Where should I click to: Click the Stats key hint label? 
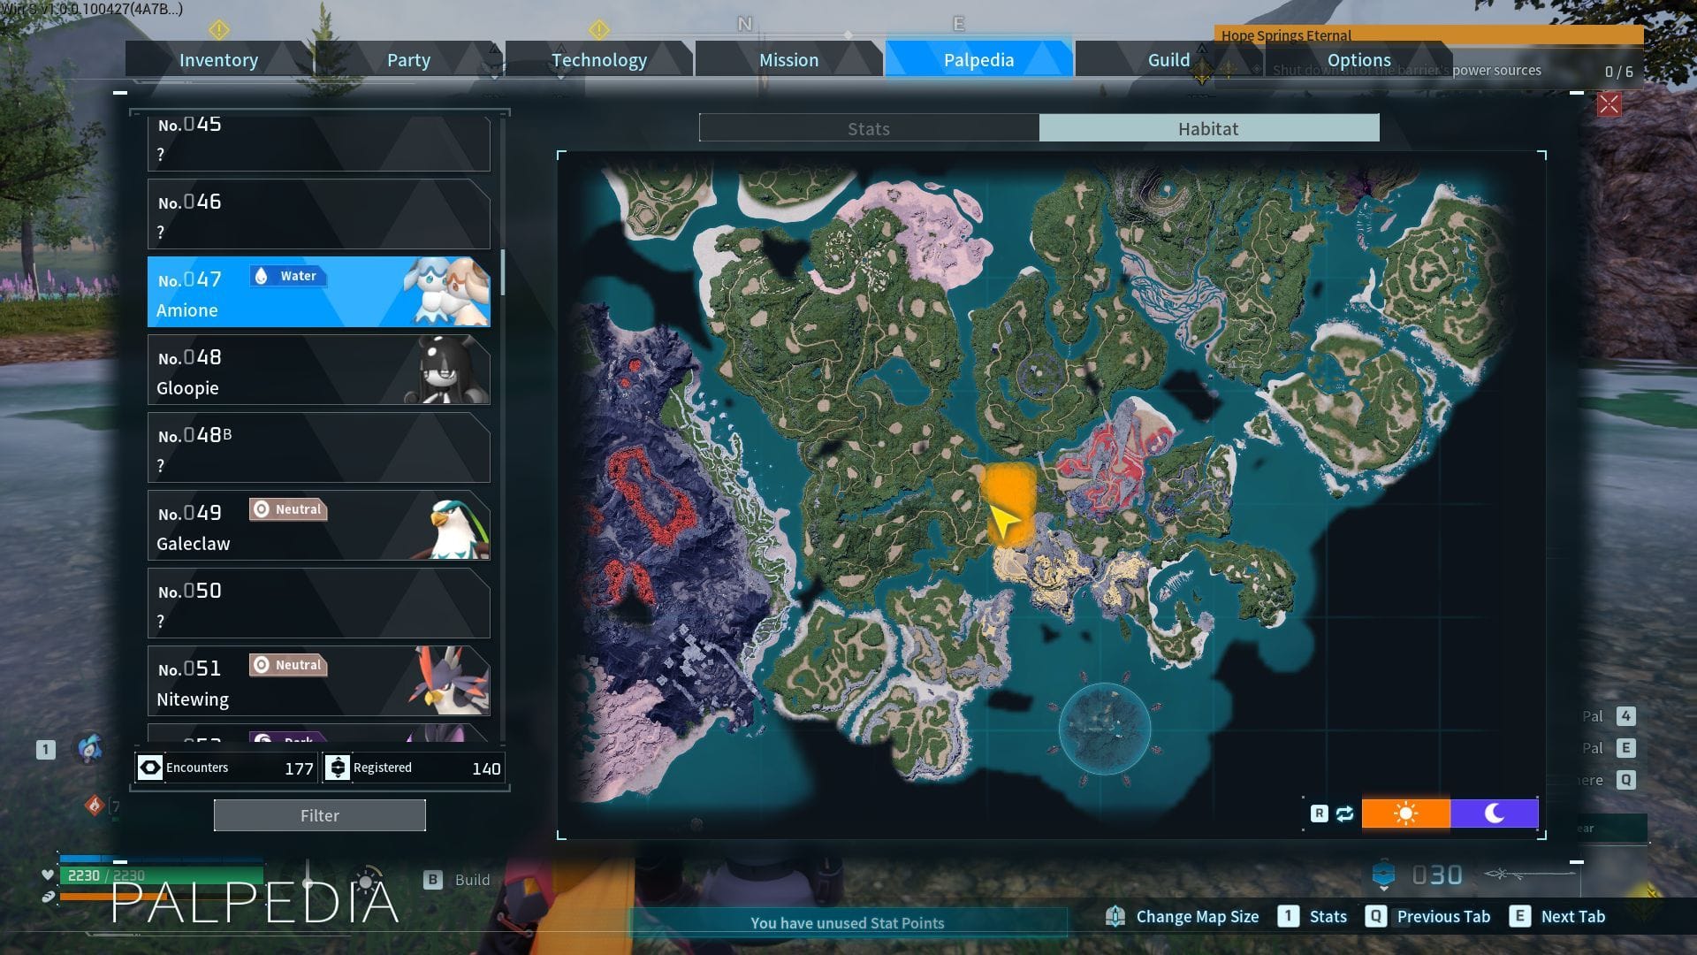pos(1328,917)
